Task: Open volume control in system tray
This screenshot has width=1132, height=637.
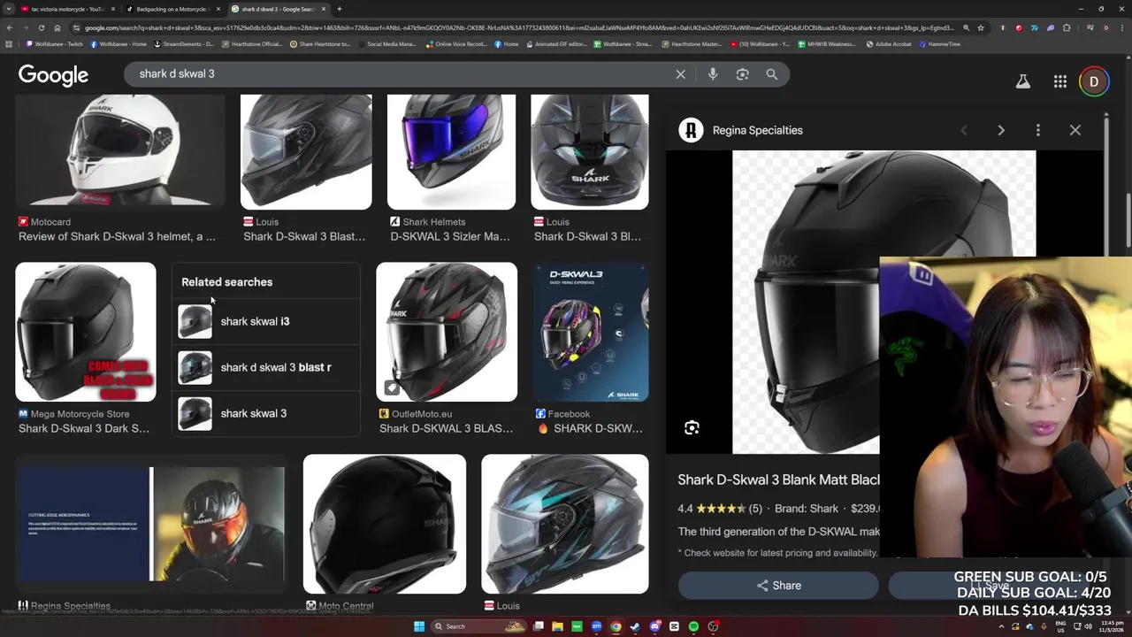Action: (x=1088, y=626)
